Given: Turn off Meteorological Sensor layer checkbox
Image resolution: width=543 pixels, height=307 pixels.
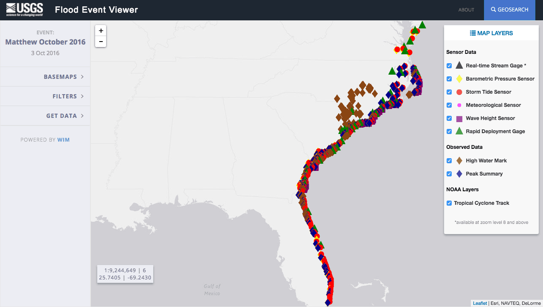Looking at the screenshot, I should click(449, 105).
